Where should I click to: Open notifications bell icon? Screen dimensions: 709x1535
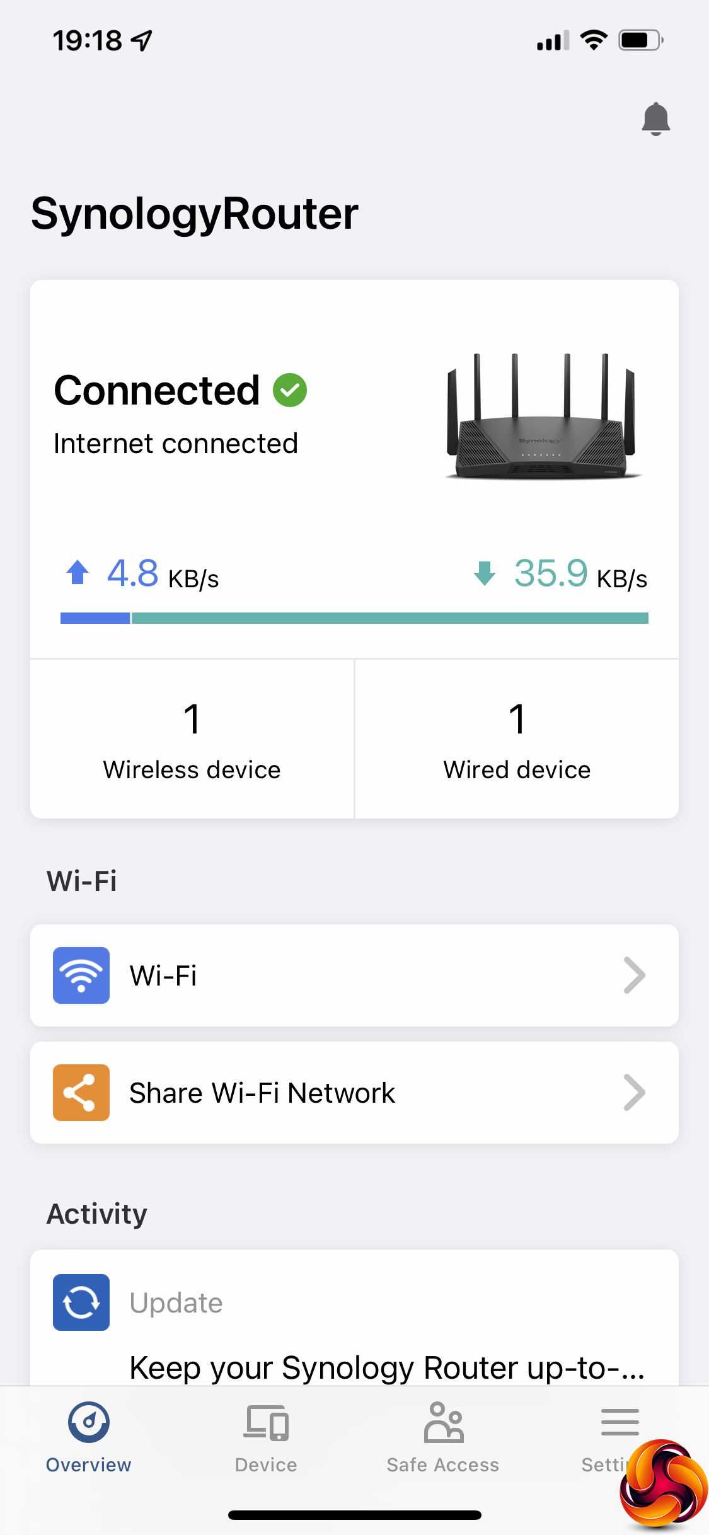[x=655, y=118]
